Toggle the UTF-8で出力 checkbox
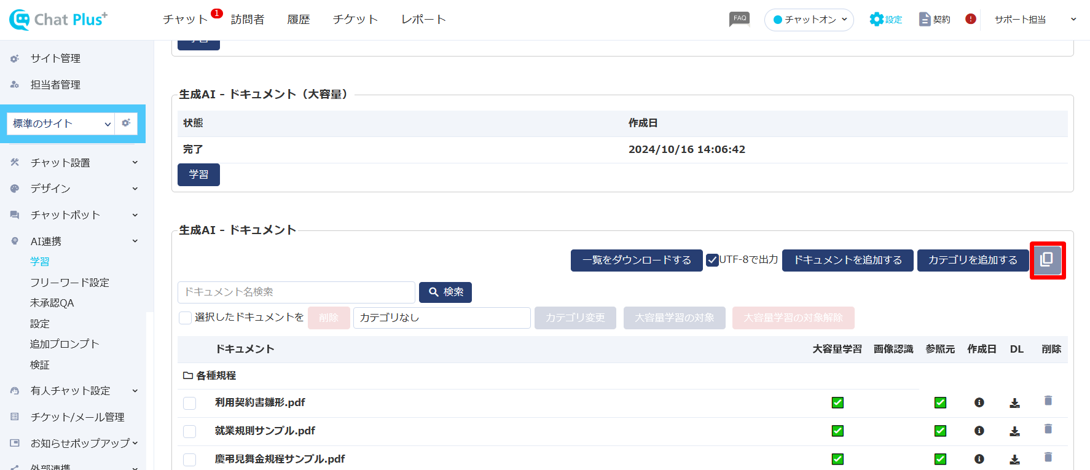 click(x=712, y=260)
